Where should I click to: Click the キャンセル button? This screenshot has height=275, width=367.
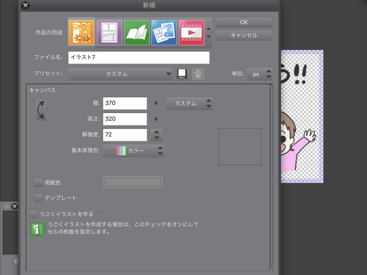pyautogui.click(x=244, y=35)
